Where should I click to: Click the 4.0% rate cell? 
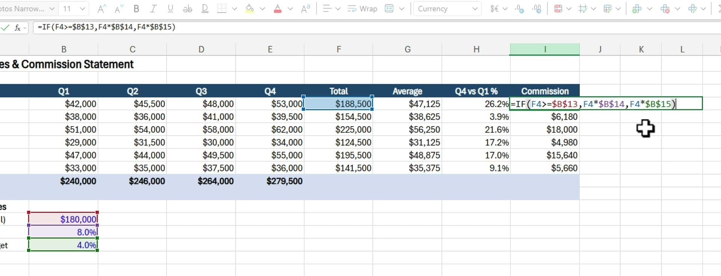tap(63, 245)
